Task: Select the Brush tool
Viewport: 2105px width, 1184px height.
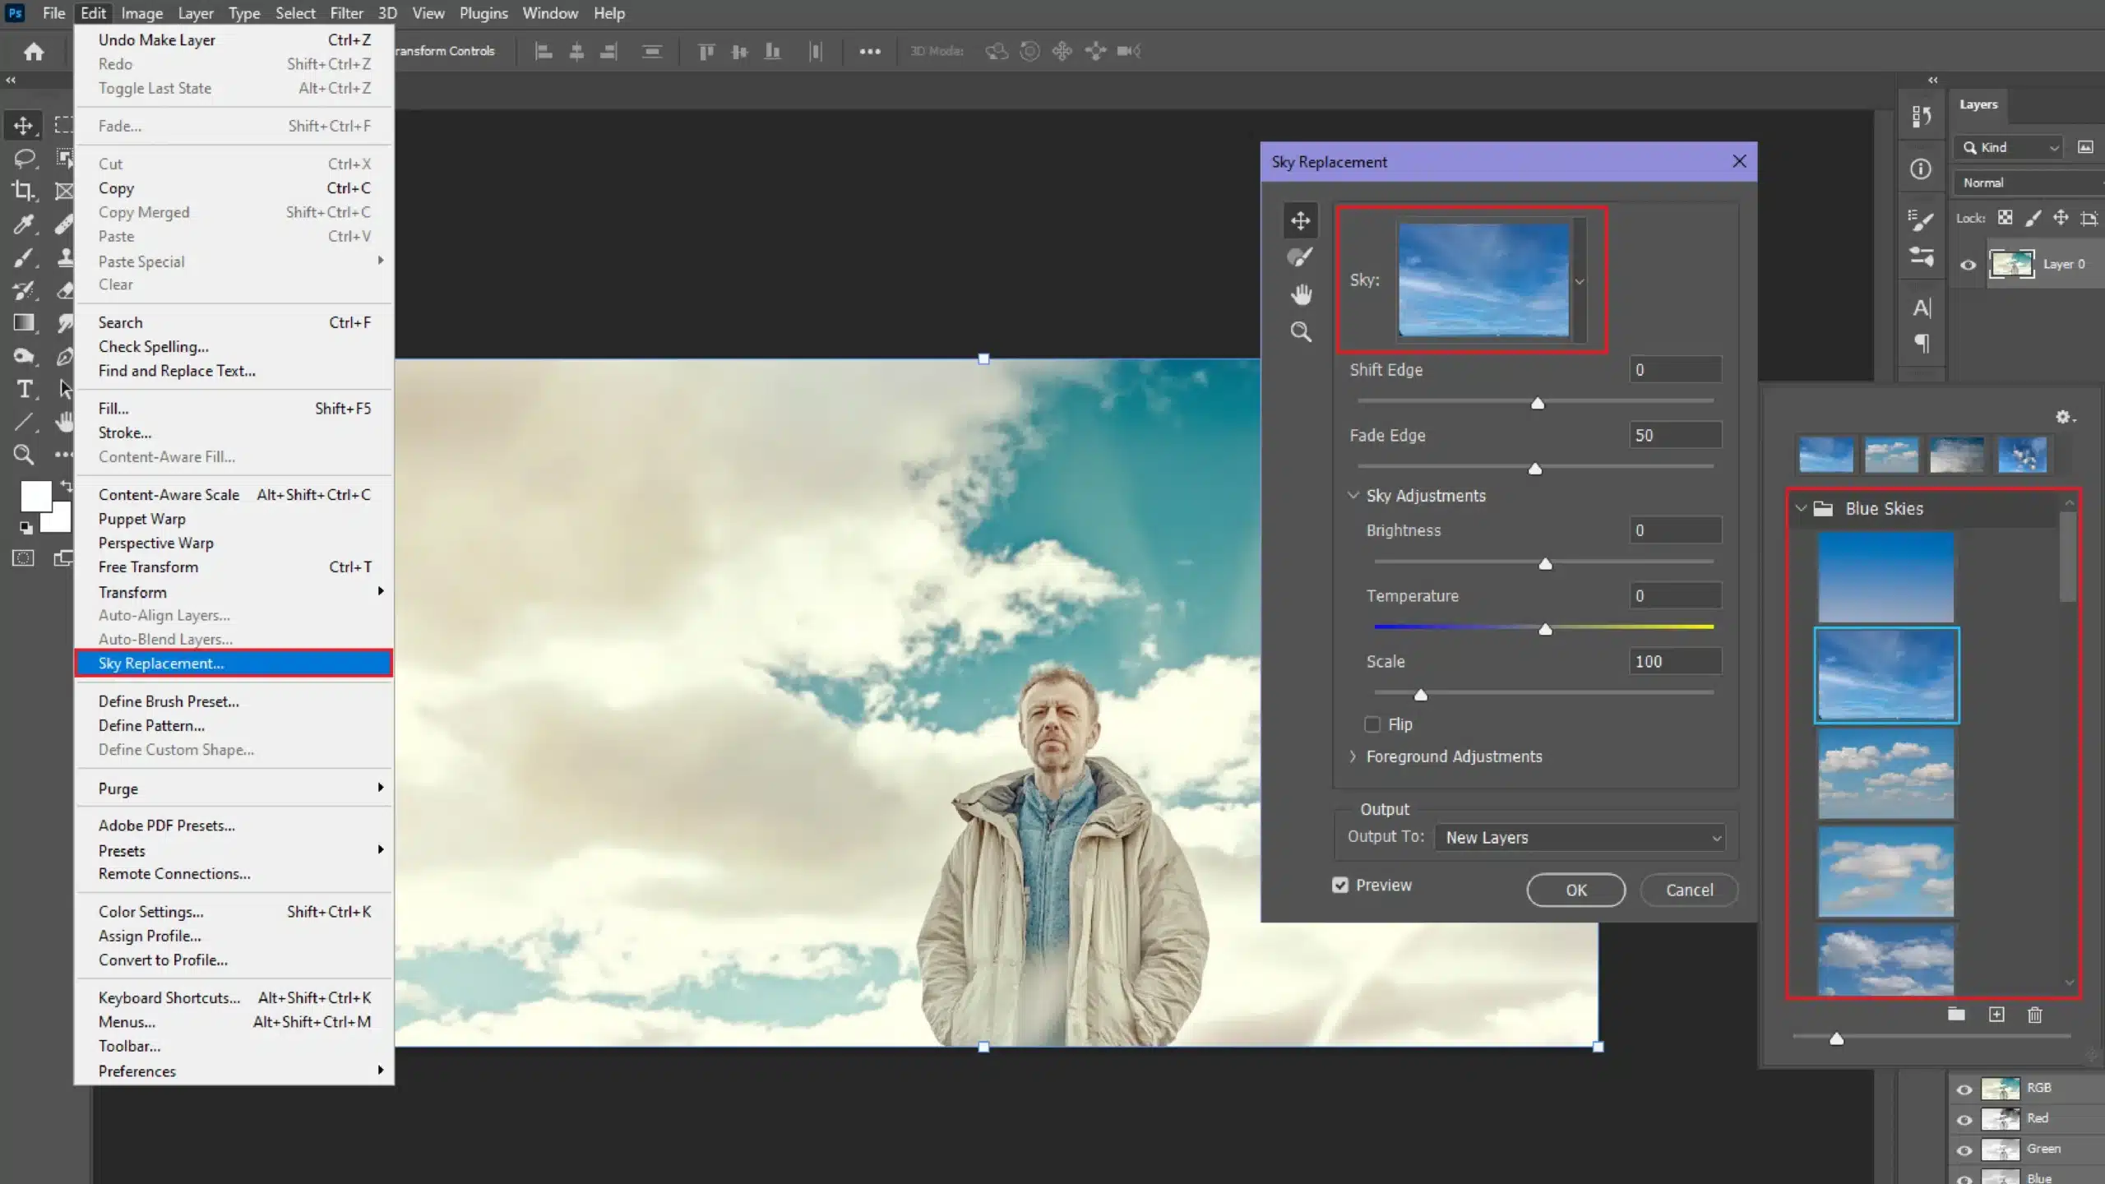Action: 23,257
